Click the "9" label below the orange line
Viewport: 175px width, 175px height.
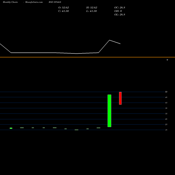[167, 60]
